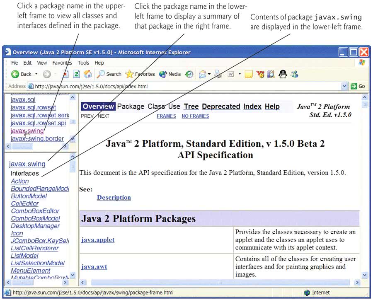Open the Search toolbar button
This screenshot has height=300, width=373.
click(109, 74)
